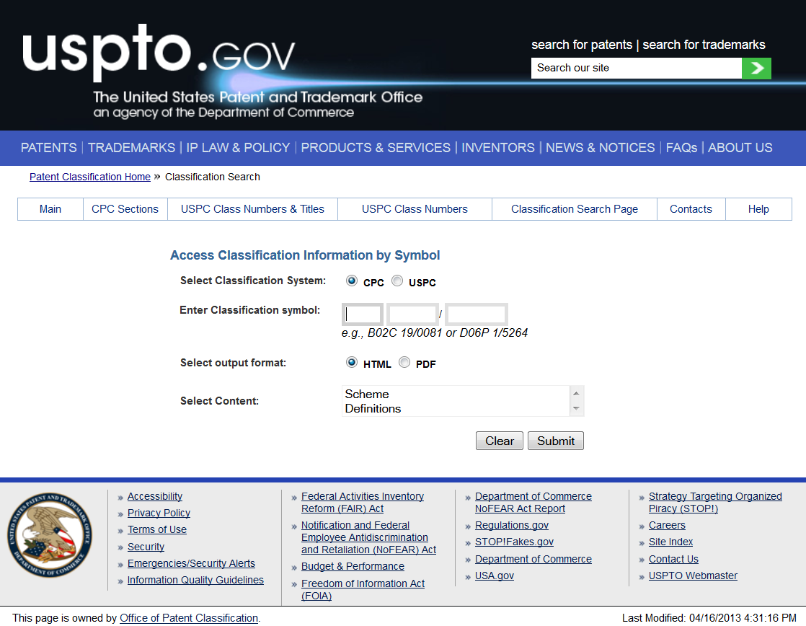Open Federal Activities Inventory Reform Act link
The width and height of the screenshot is (806, 626).
pos(363,503)
